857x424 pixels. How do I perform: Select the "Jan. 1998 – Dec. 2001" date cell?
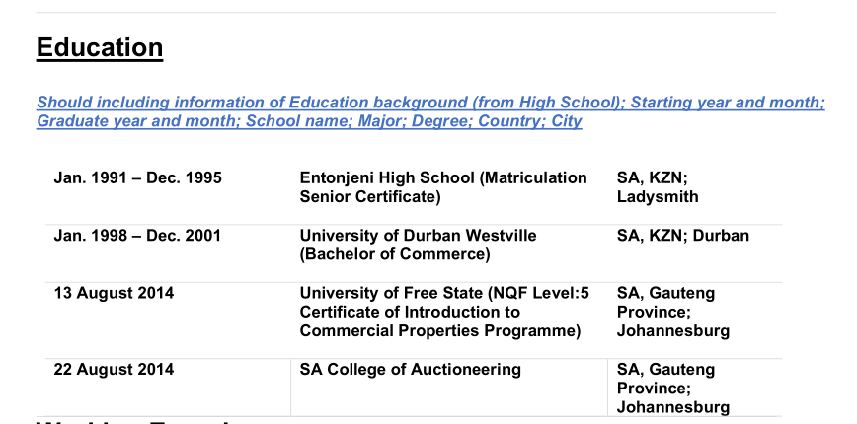coord(137,236)
